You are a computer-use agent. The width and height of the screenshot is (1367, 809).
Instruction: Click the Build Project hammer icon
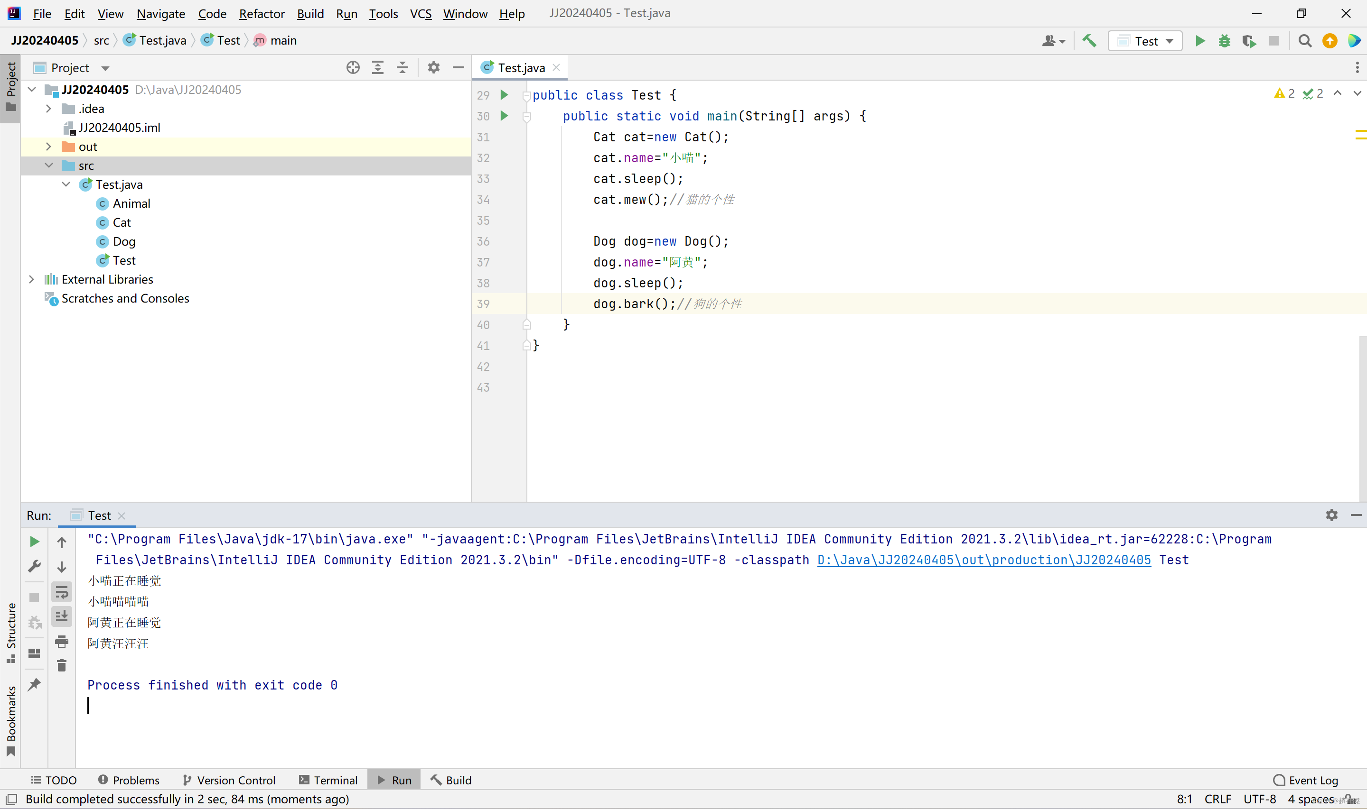pos(1089,41)
